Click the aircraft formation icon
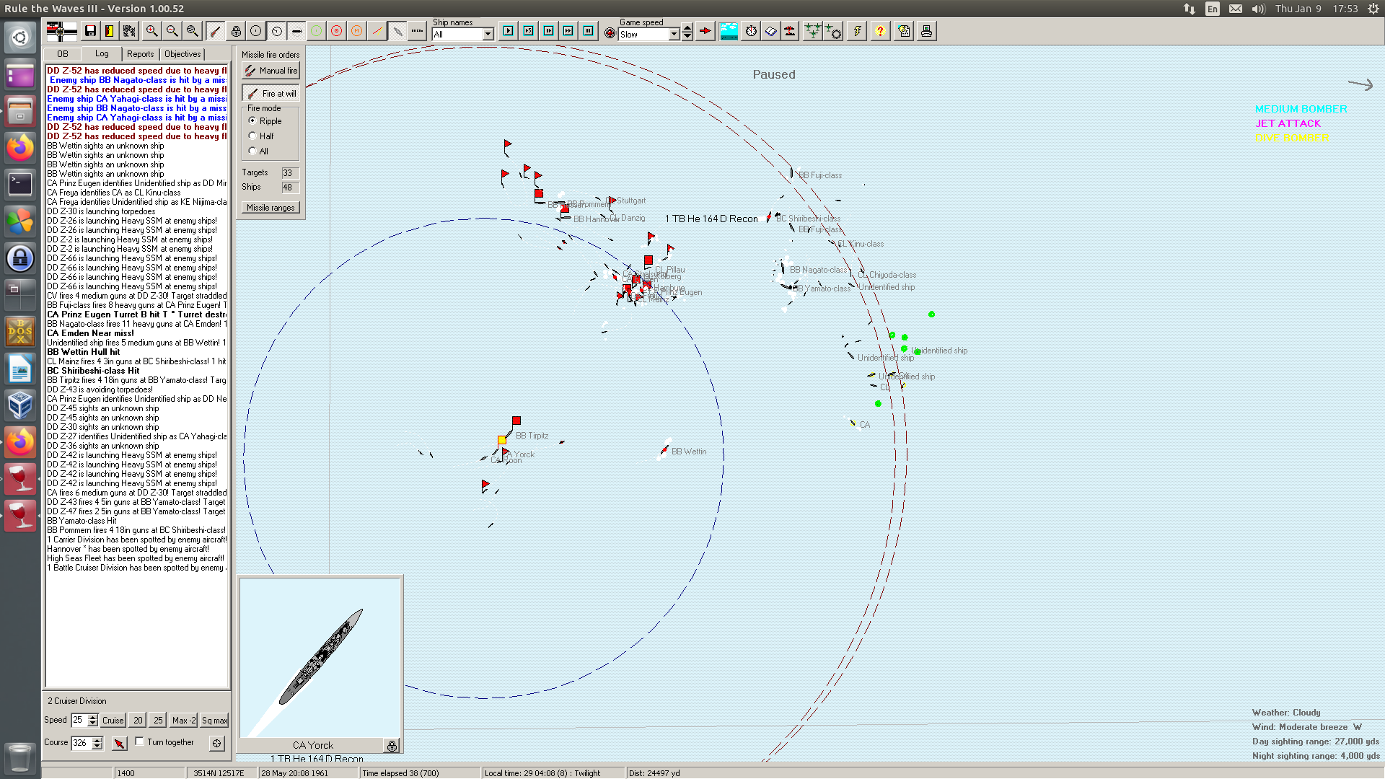The image size is (1385, 779). [812, 31]
